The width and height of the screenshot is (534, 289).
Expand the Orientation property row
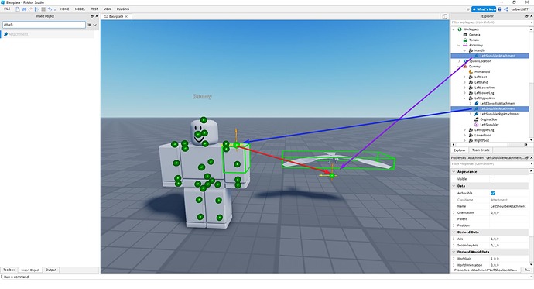454,212
